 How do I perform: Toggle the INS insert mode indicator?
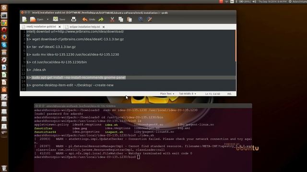(x=229, y=94)
